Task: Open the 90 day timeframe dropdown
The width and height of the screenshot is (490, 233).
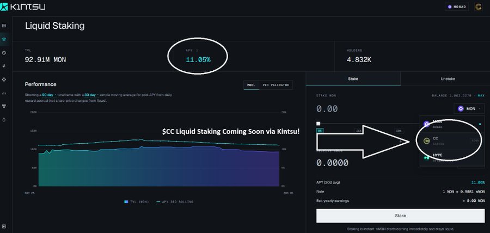Action: (48, 94)
